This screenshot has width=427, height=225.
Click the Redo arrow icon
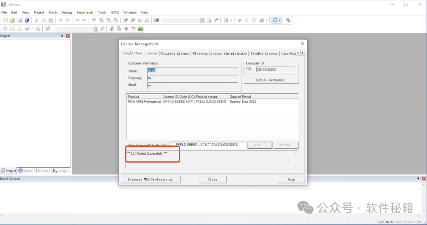68,21
